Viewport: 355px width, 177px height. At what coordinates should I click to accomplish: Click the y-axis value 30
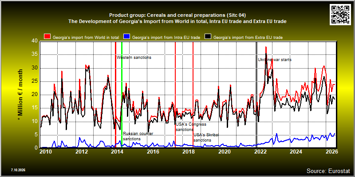(x=35, y=68)
